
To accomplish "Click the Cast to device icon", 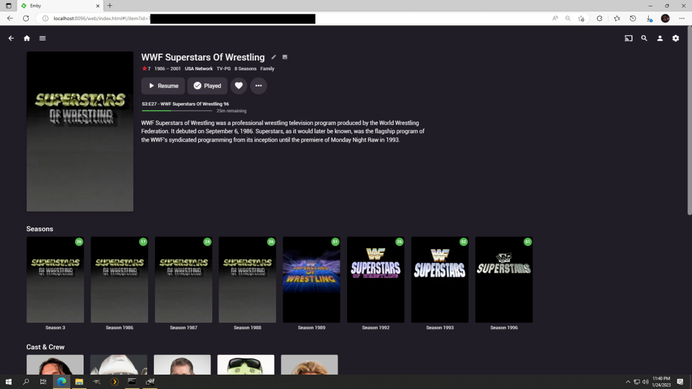I will coord(629,39).
